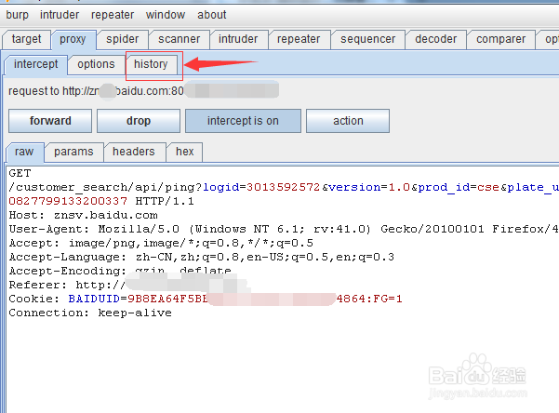Click the 0827799133200337 value text
559x413 pixels.
[x=68, y=201]
